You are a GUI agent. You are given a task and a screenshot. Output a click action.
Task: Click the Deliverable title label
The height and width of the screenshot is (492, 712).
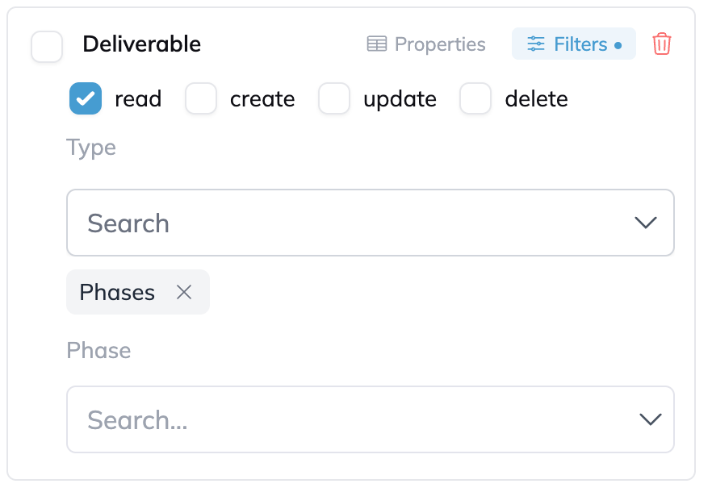142,44
